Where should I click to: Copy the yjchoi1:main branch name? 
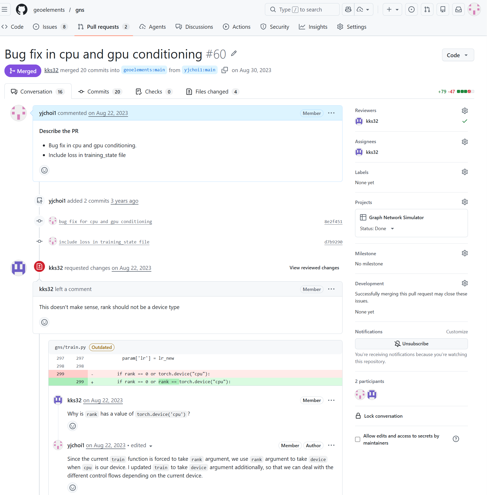point(224,70)
